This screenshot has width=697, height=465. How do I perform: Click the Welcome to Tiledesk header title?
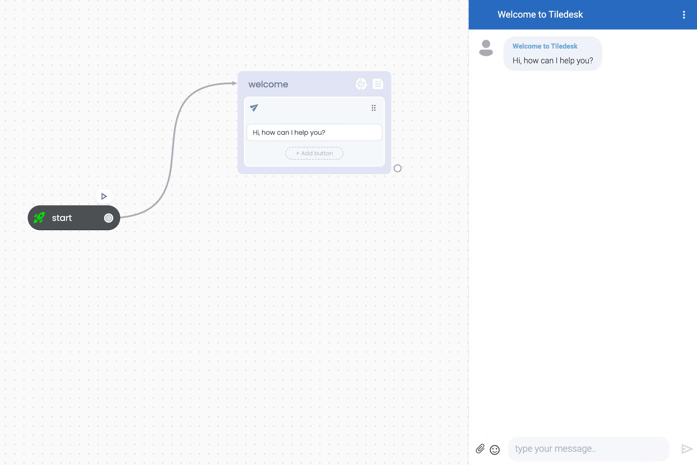pyautogui.click(x=540, y=14)
